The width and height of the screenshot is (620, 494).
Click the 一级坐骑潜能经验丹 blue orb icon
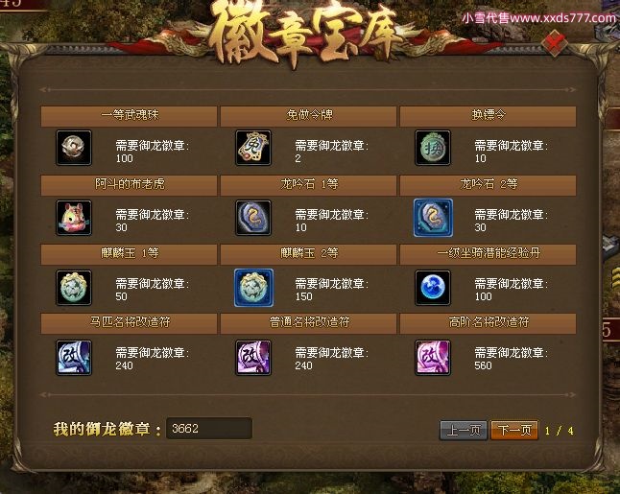(433, 288)
